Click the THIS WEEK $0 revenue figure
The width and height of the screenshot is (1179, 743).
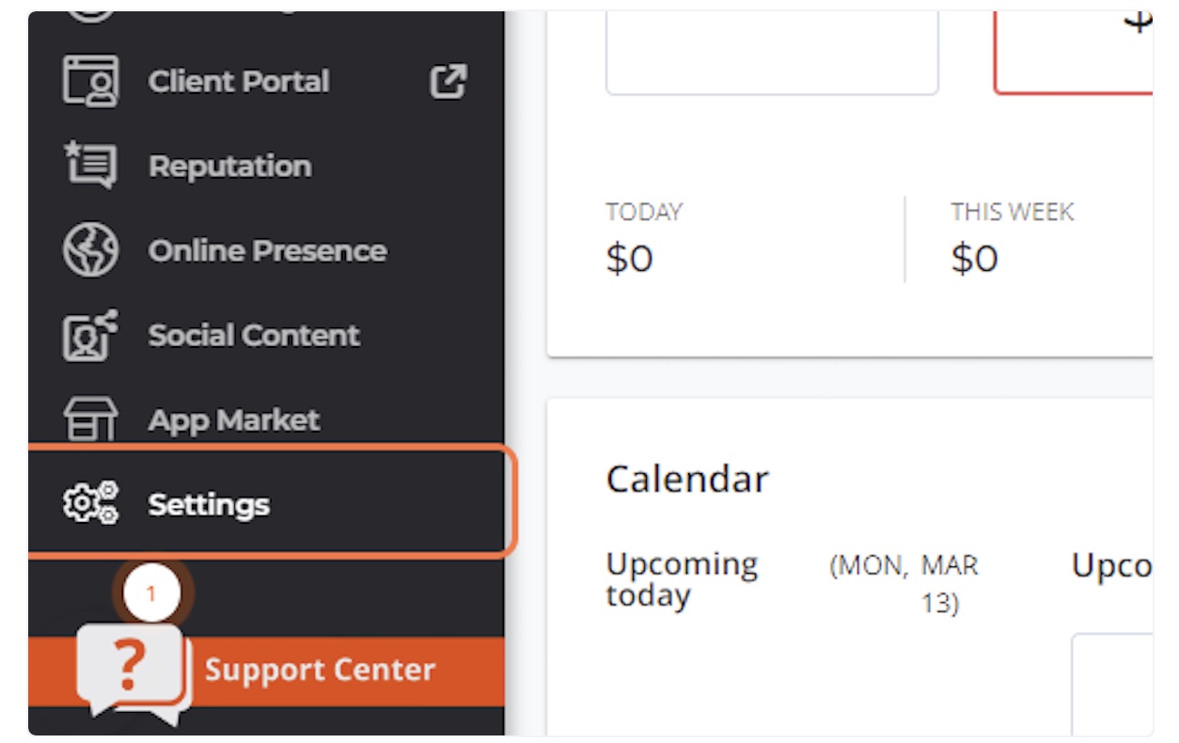974,258
